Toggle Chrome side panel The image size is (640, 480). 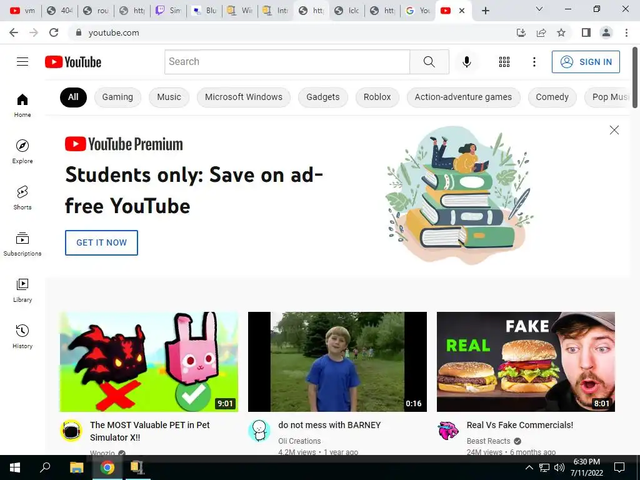(586, 32)
